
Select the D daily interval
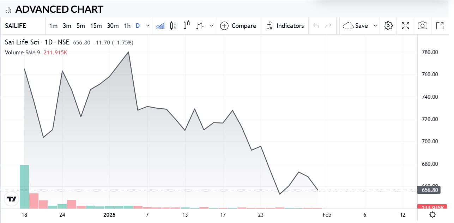[x=138, y=26]
